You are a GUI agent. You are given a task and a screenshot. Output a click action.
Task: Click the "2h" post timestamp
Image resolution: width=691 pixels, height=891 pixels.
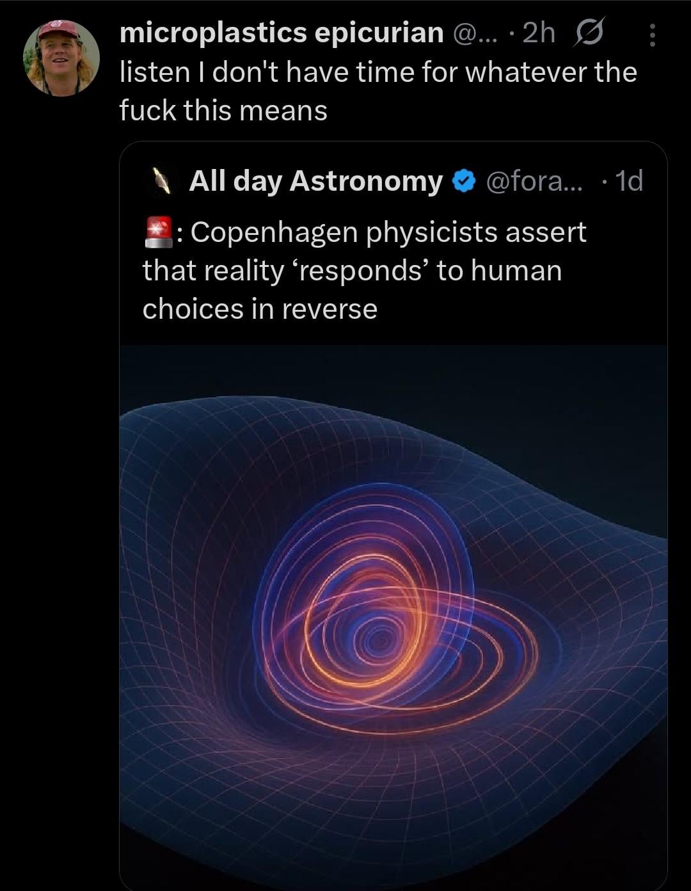coord(539,33)
